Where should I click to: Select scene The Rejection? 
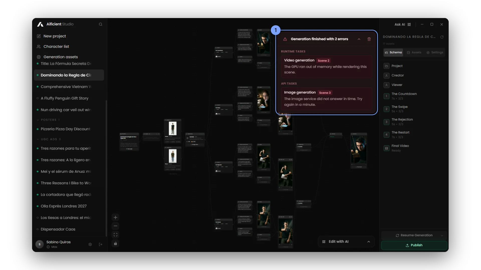tap(414, 122)
